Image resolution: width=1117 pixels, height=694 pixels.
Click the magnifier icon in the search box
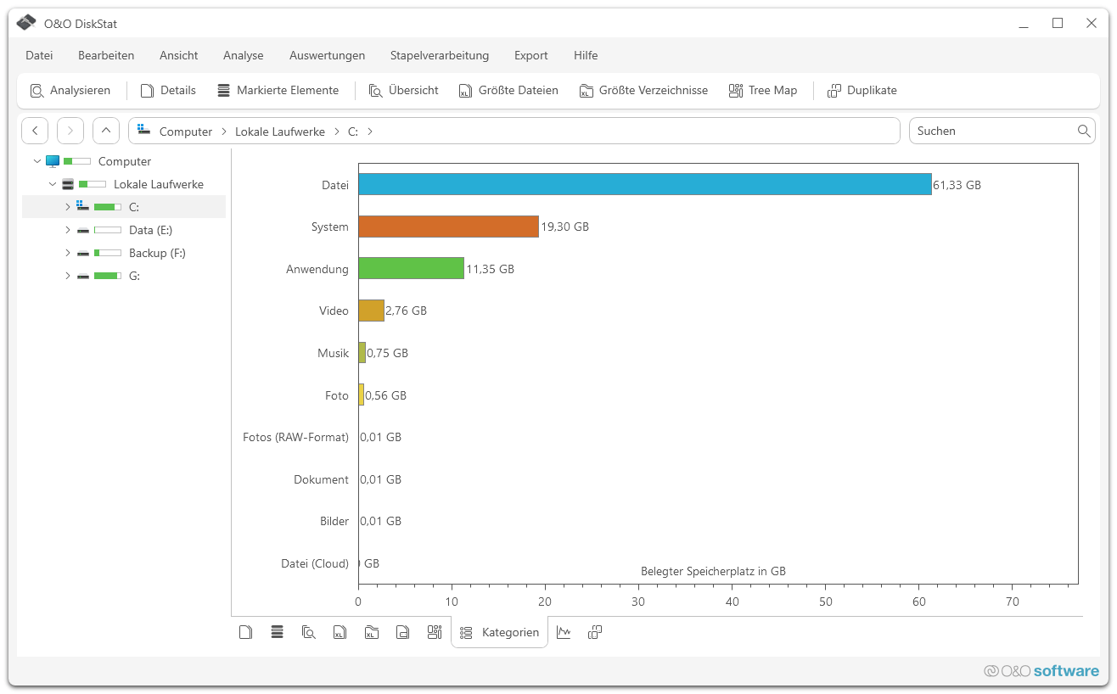point(1084,131)
